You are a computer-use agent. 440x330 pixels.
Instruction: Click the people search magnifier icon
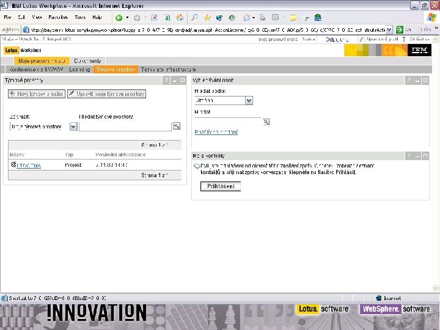(266, 122)
